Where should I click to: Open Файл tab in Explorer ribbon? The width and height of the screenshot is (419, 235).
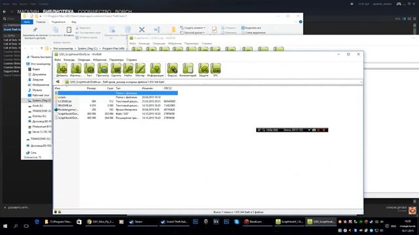27,22
